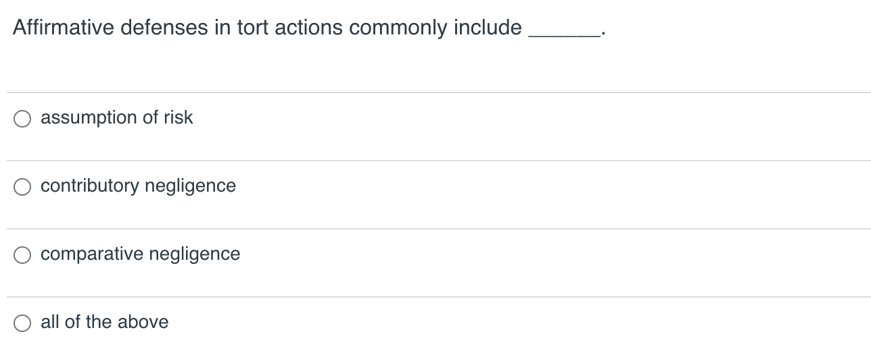Pick the 'comparative negligence' radio button
The height and width of the screenshot is (359, 871).
(23, 255)
